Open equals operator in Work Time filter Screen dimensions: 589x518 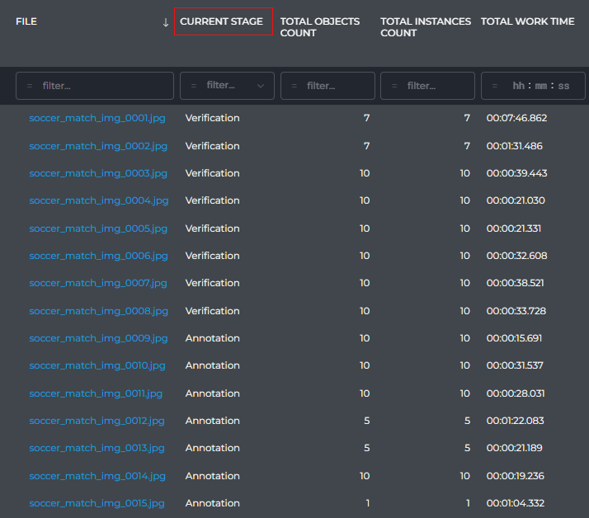pyautogui.click(x=495, y=86)
